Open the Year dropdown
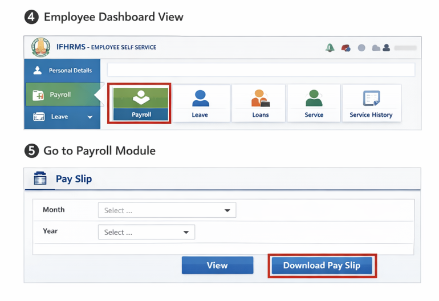 click(x=147, y=232)
